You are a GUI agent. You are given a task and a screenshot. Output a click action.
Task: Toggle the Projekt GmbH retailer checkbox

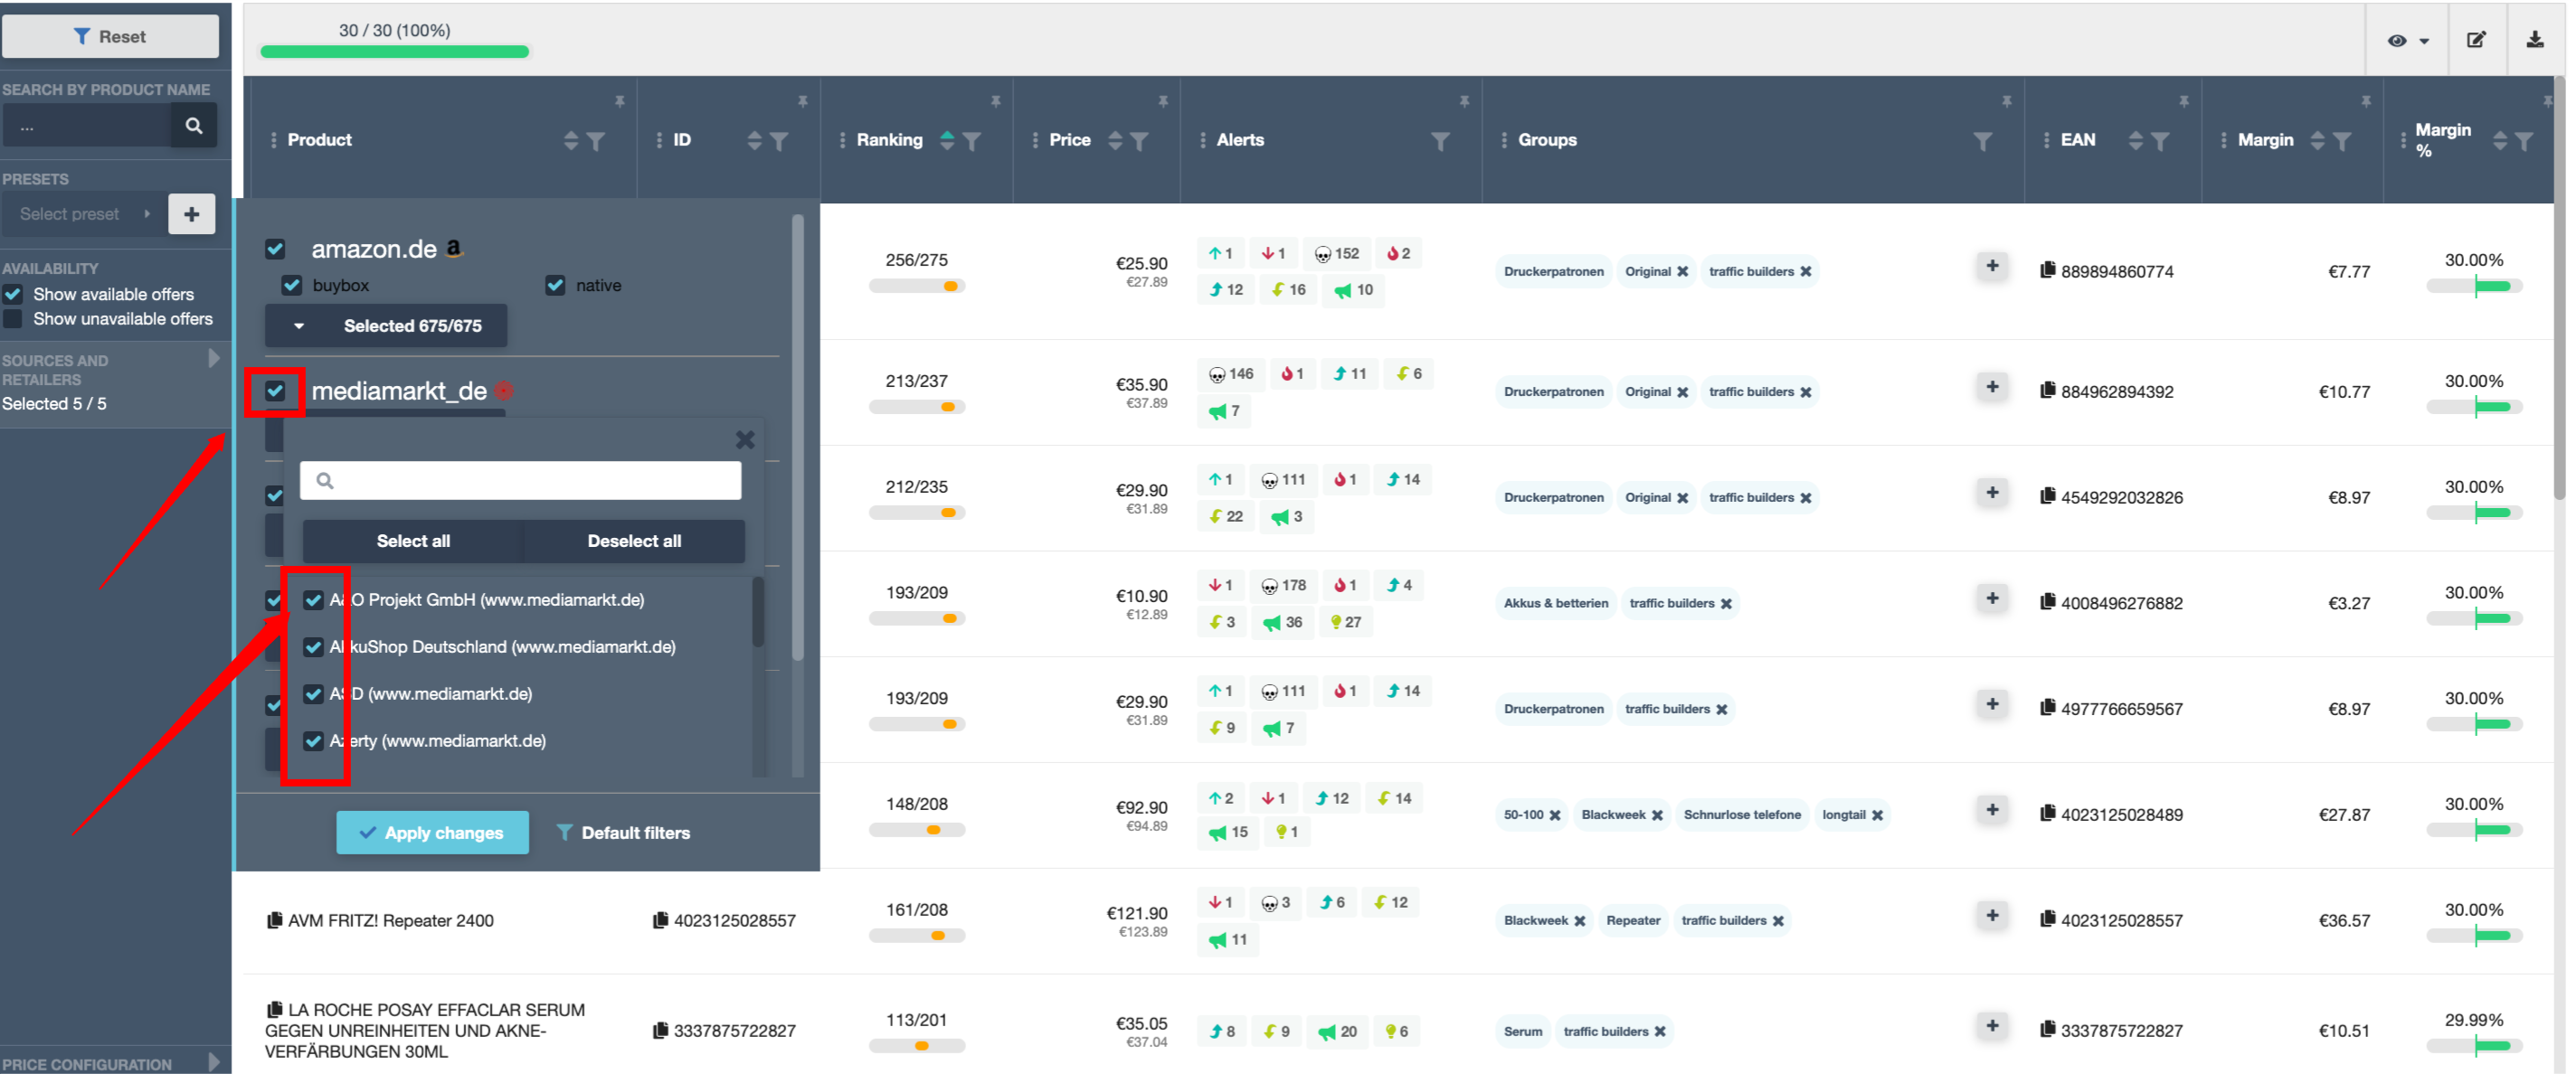pyautogui.click(x=313, y=599)
